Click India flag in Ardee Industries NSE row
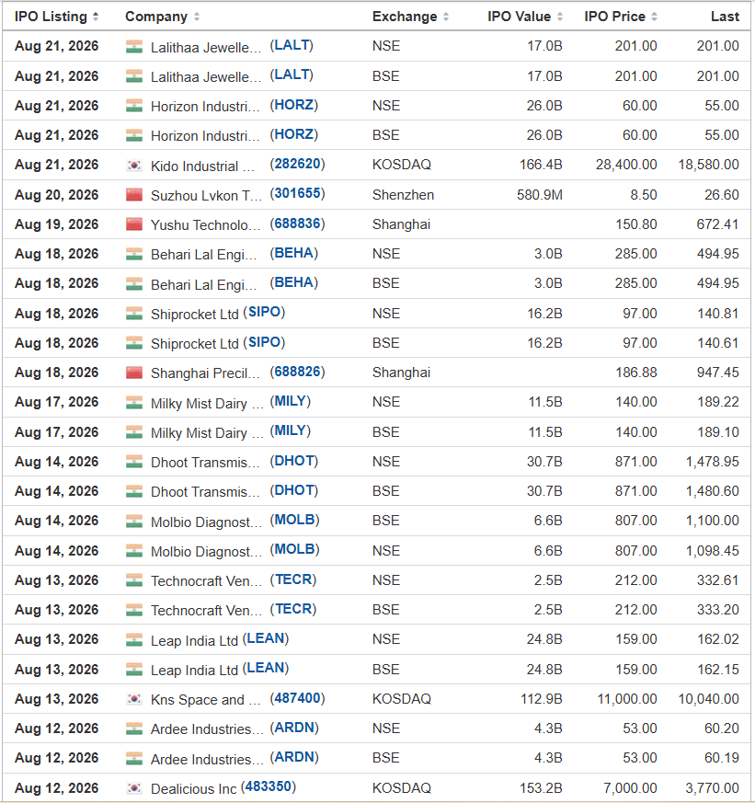Screen dimensions: 755x803 [134, 728]
